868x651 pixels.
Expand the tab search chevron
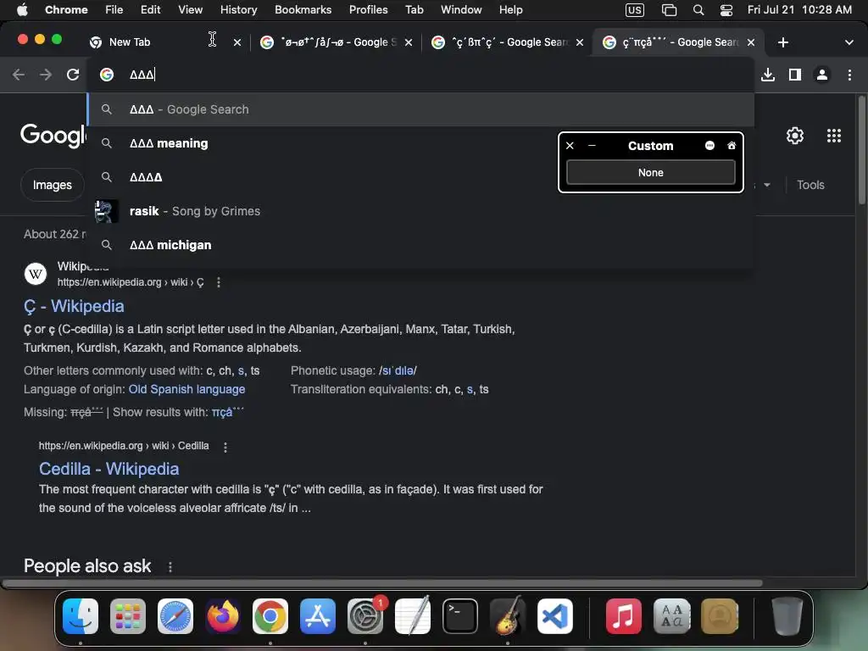[849, 42]
